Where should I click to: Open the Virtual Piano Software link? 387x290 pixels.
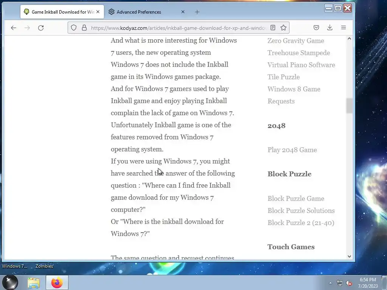[301, 65]
